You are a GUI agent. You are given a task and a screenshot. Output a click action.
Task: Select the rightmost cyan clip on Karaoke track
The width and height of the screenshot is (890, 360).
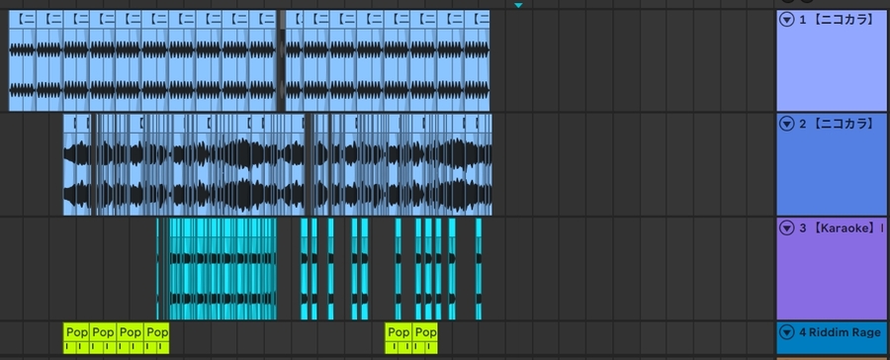pos(479,269)
